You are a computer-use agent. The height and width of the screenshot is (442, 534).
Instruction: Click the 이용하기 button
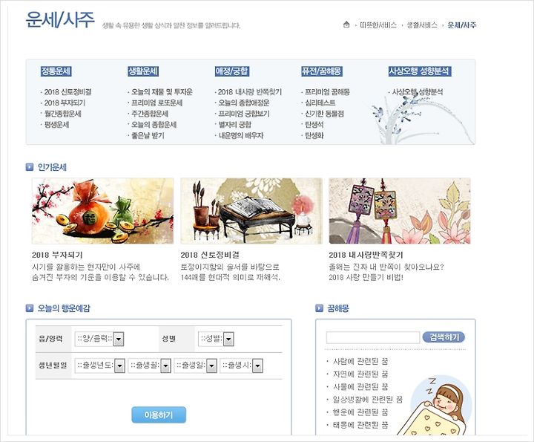tap(159, 415)
